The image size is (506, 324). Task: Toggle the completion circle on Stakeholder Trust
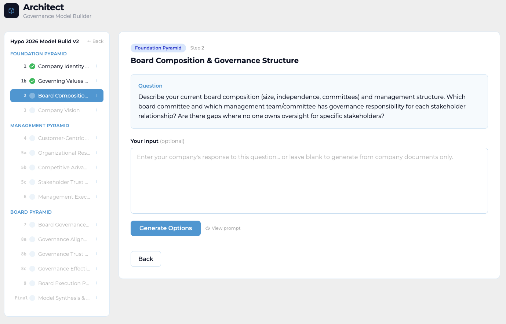coord(32,182)
